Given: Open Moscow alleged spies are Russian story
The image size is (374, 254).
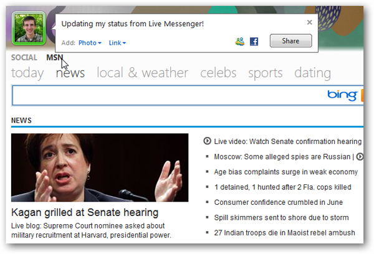Looking at the screenshot, I should click(282, 157).
